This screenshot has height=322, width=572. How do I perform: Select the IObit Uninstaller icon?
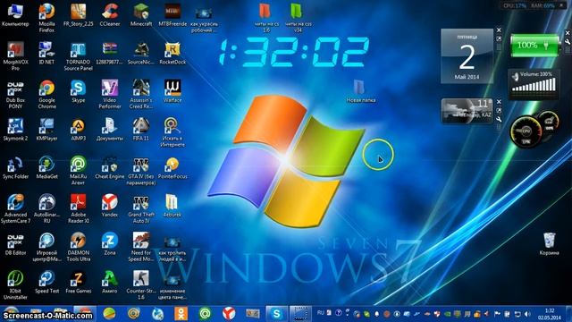point(15,285)
